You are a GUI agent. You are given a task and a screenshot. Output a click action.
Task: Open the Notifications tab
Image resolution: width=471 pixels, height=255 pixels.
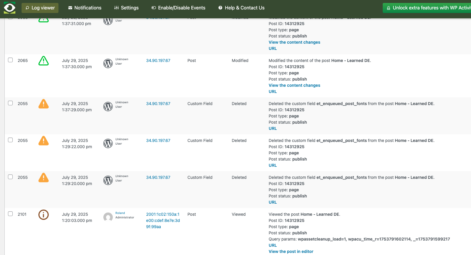(85, 8)
